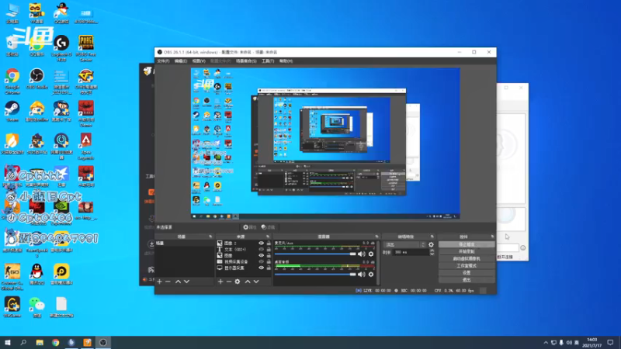
Task: Open 设置 from the Controls panel
Action: [467, 273]
